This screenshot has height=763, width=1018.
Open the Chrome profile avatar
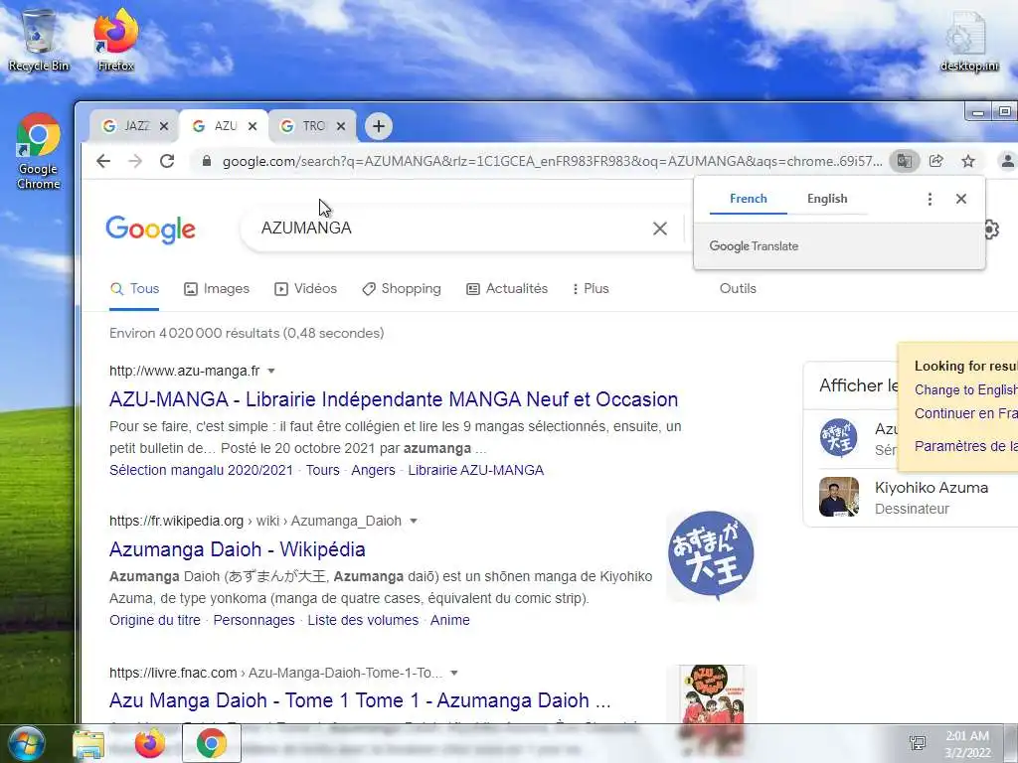point(1008,161)
